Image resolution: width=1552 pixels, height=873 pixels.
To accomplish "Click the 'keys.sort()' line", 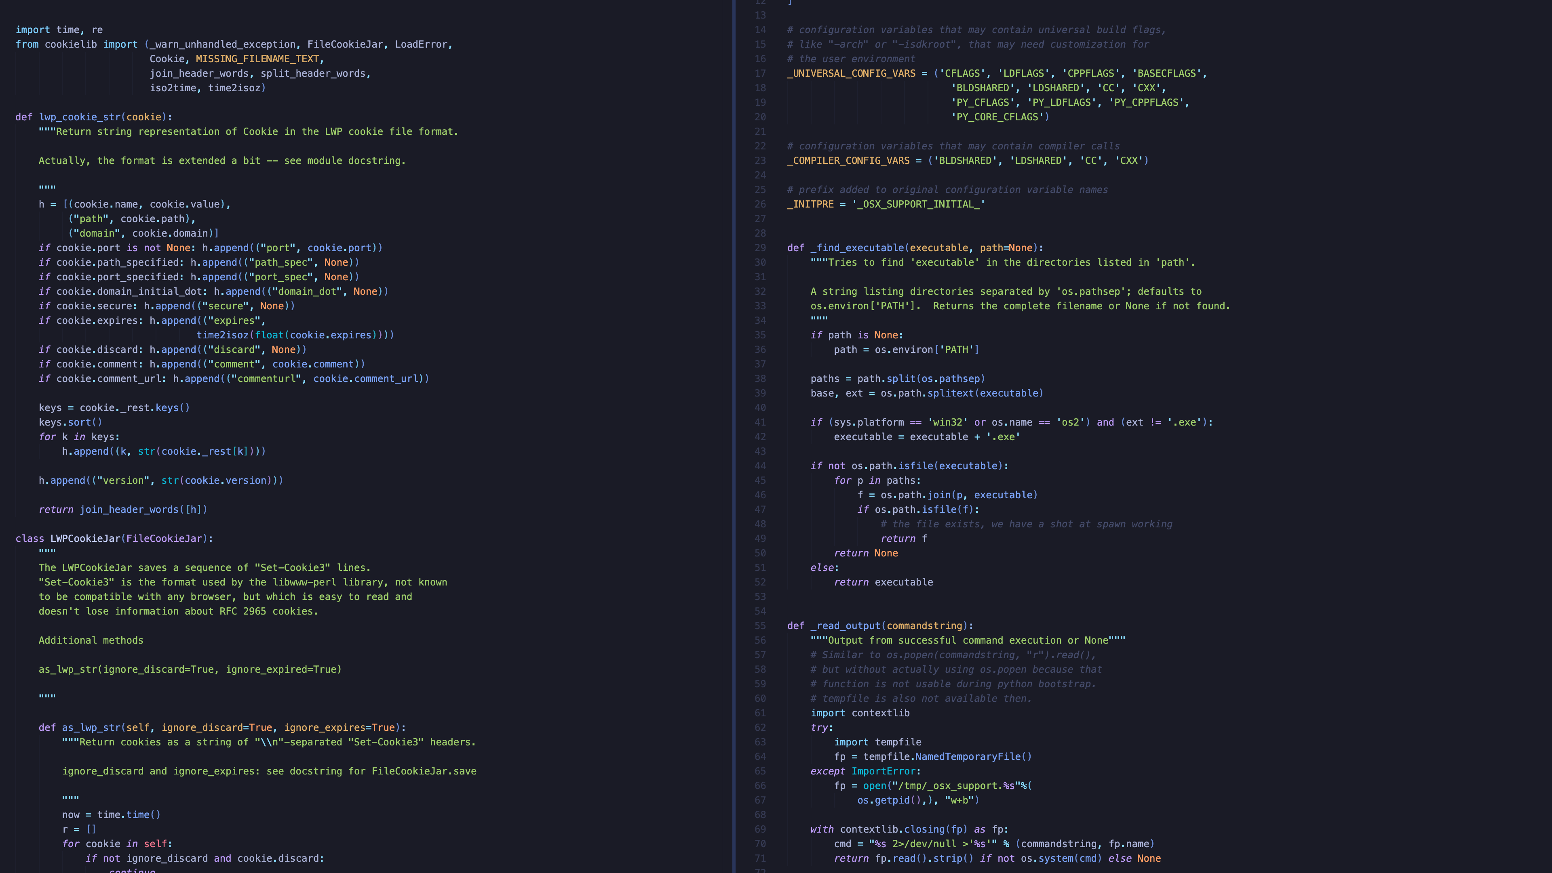I will pyautogui.click(x=70, y=422).
